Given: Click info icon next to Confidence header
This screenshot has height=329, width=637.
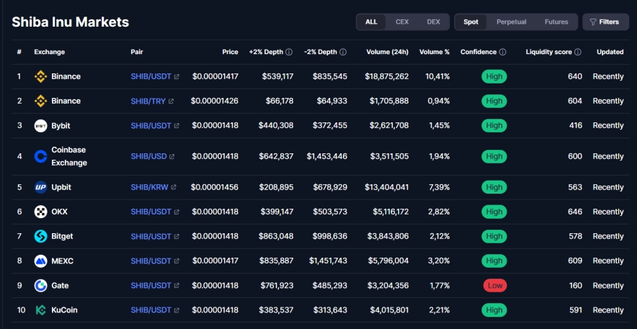Looking at the screenshot, I should 502,52.
